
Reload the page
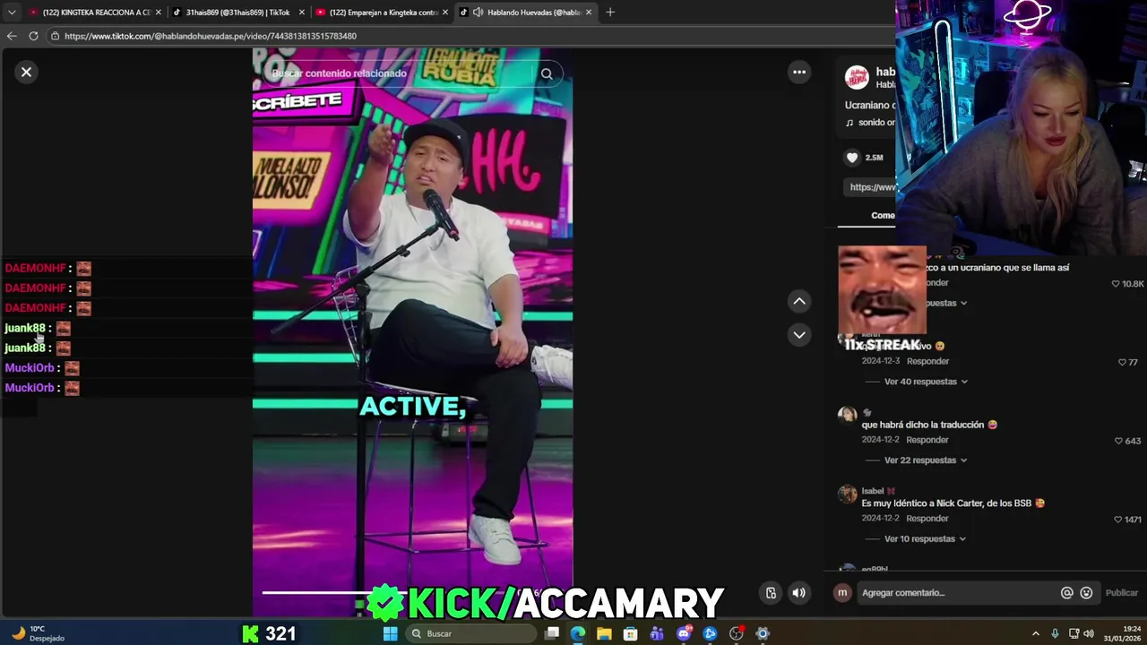pyautogui.click(x=33, y=36)
